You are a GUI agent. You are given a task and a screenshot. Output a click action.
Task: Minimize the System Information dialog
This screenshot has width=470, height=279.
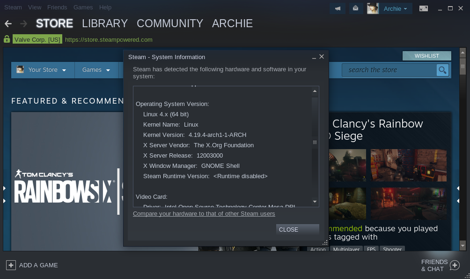314,57
